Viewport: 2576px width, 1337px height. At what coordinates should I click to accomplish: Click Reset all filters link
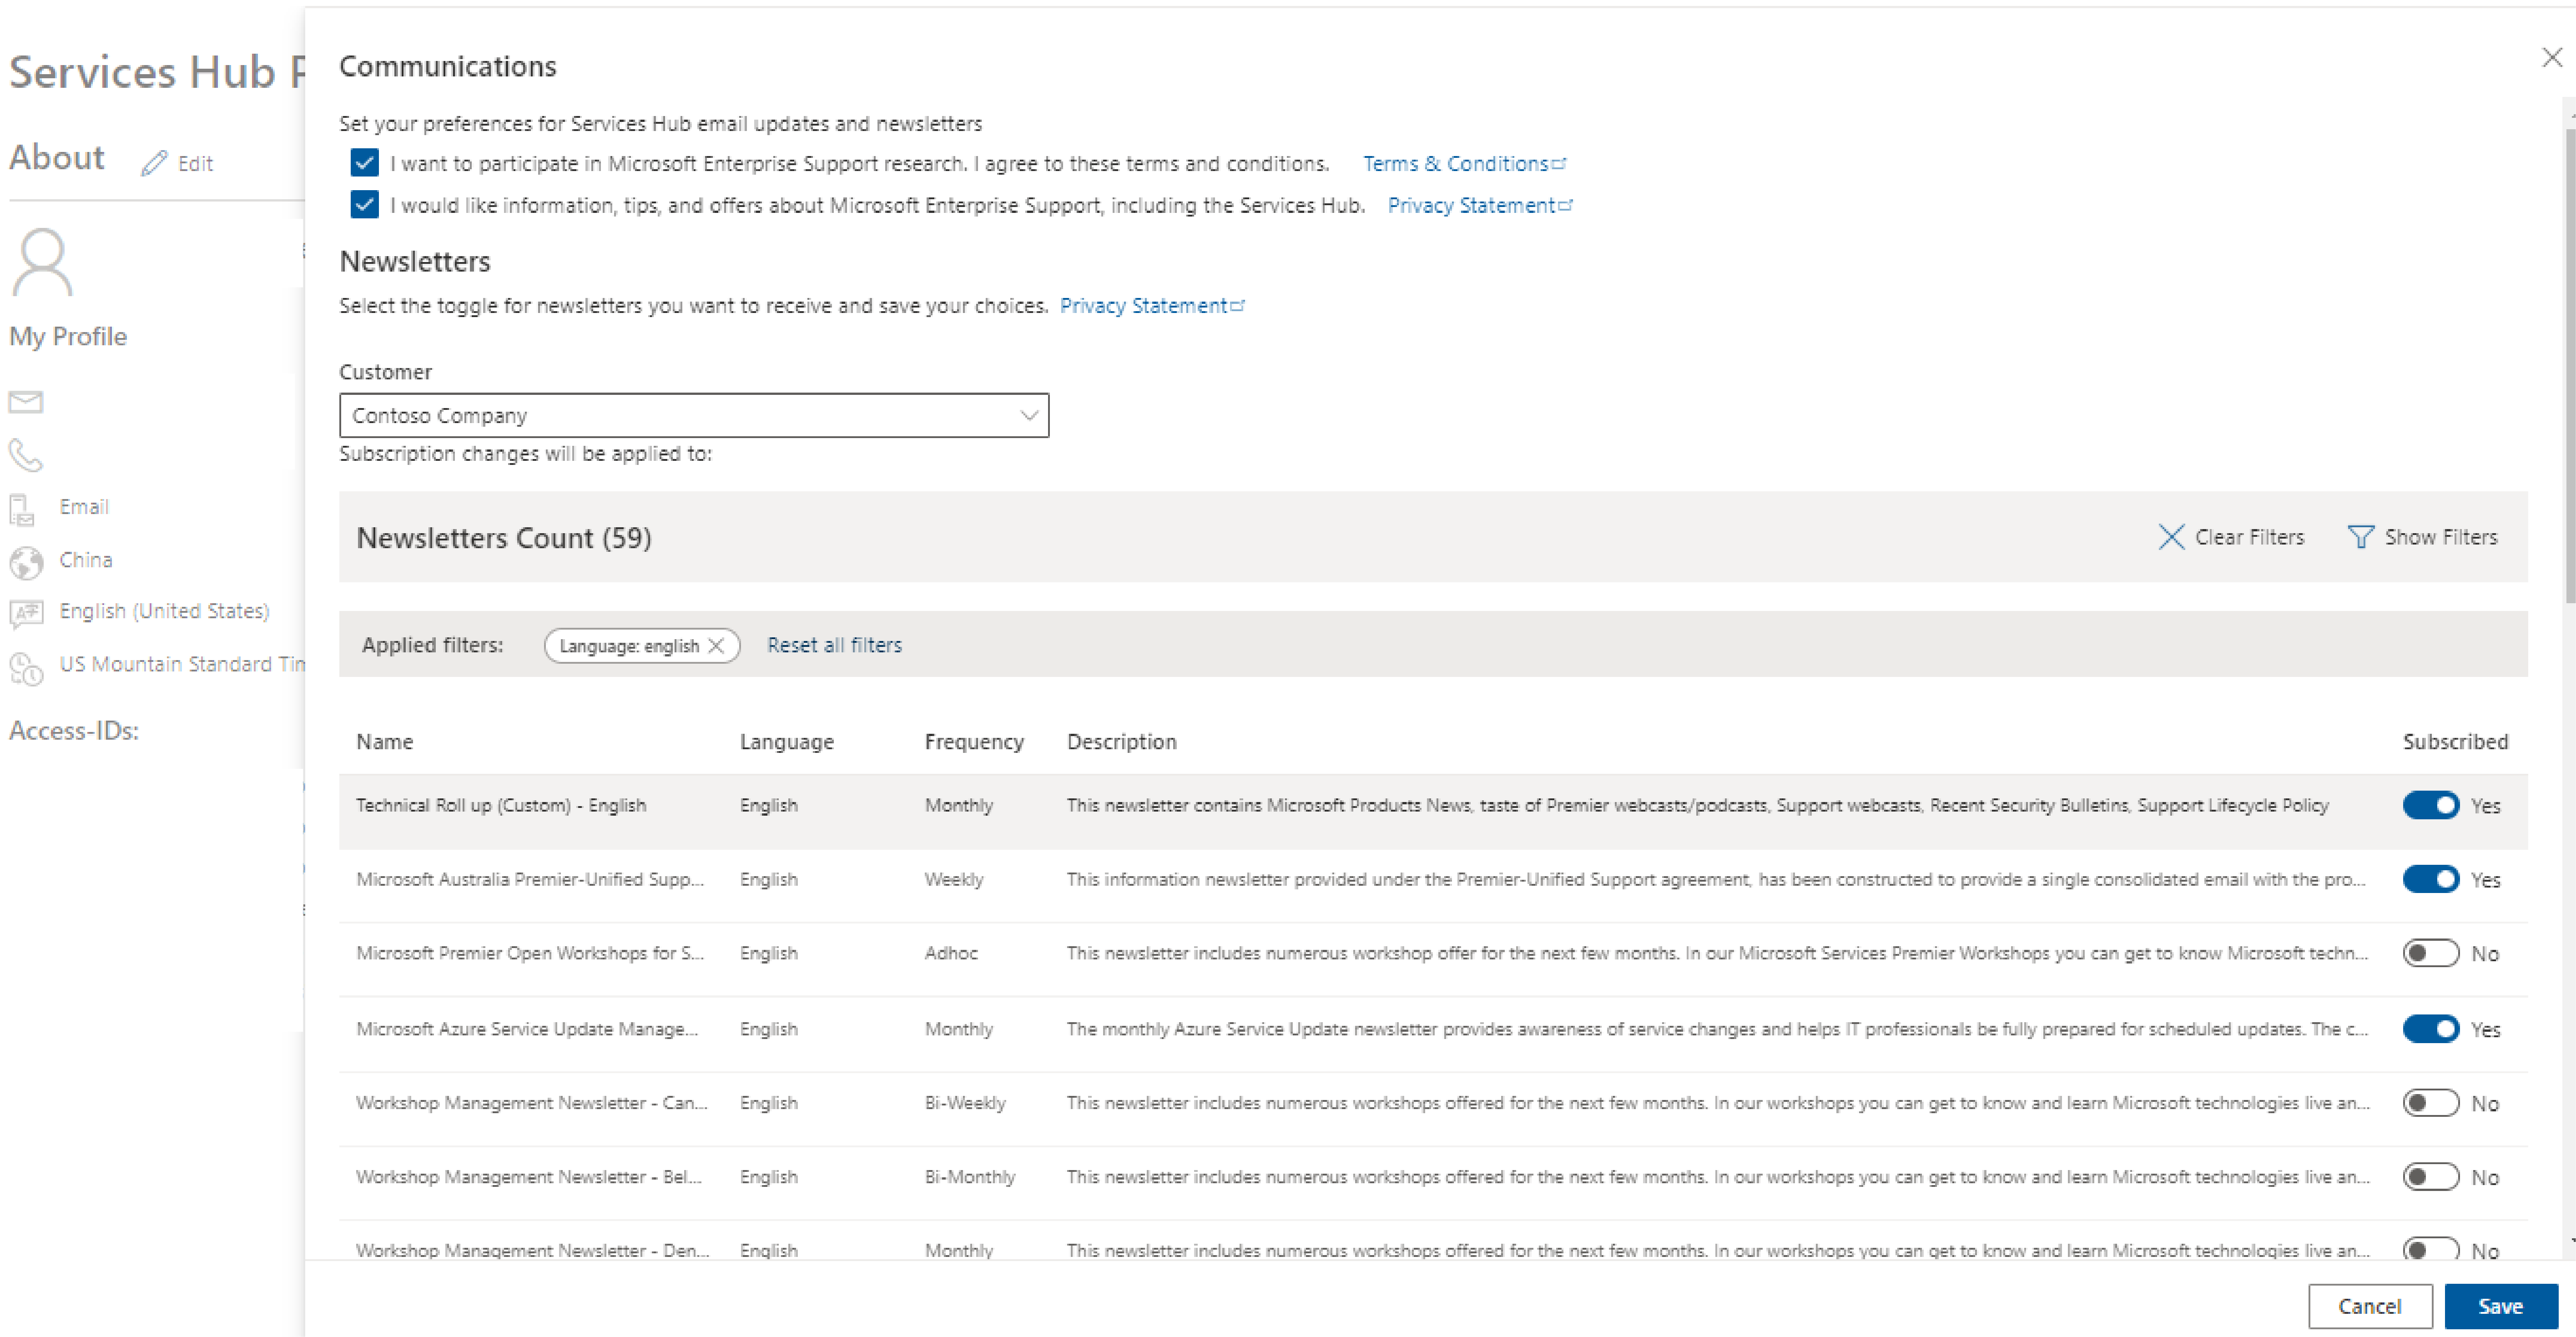pos(835,644)
